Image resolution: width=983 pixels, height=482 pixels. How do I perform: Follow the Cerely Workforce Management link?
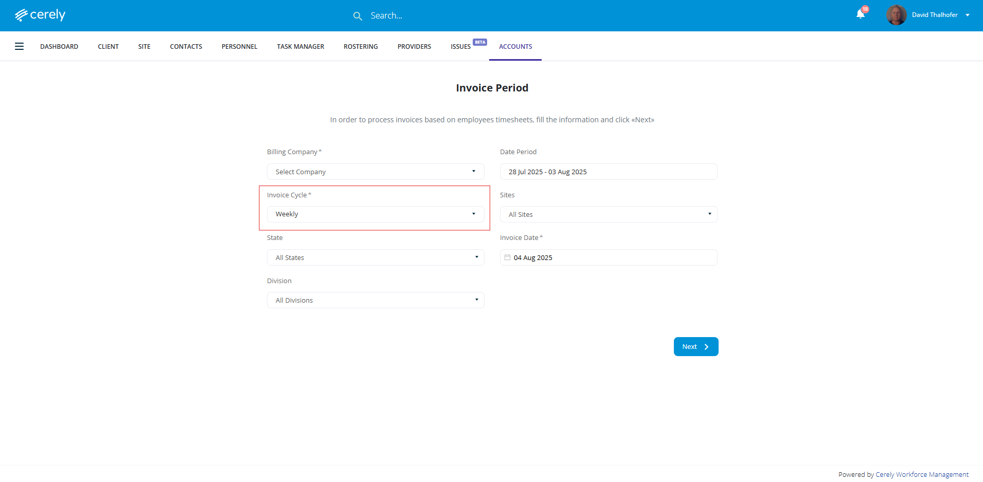[x=922, y=475]
